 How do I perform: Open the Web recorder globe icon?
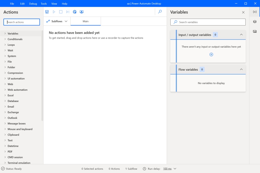(x=75, y=12)
